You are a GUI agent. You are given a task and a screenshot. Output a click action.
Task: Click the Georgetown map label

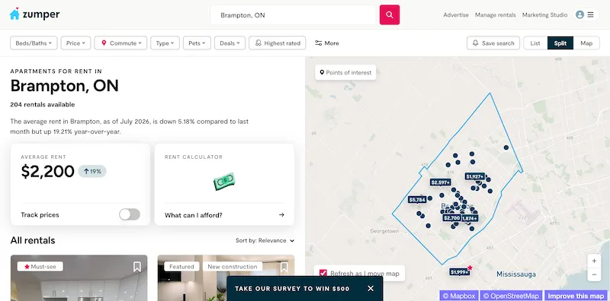pos(384,231)
